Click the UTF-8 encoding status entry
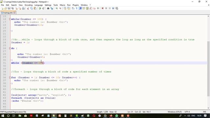 [x=187, y=112]
